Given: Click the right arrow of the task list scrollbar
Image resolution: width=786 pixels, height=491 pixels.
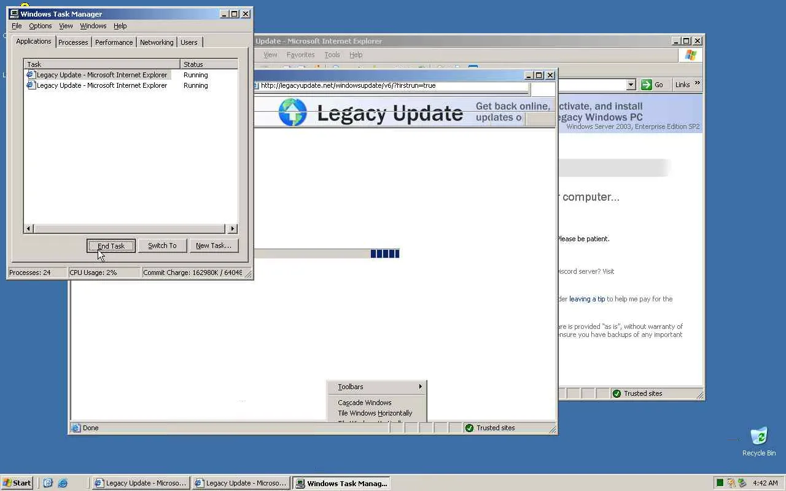Looking at the screenshot, I should pyautogui.click(x=233, y=229).
